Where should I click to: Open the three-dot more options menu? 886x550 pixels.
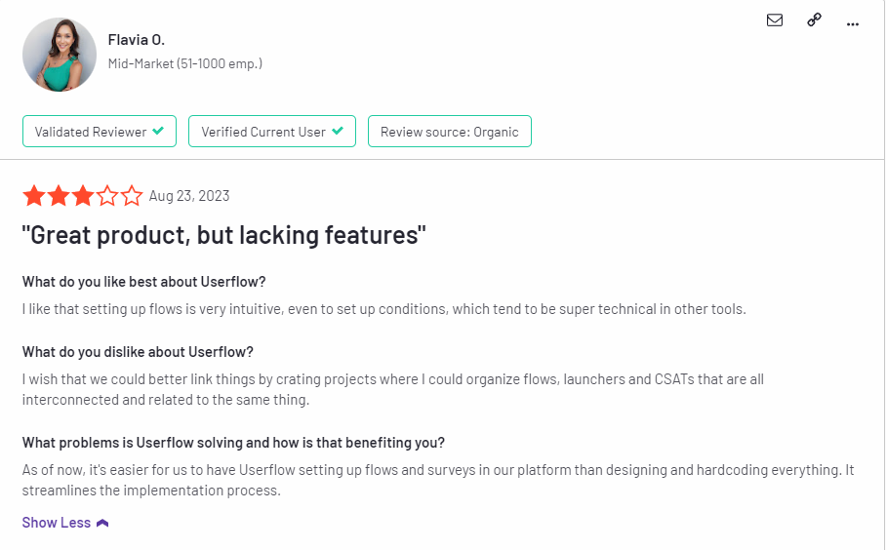pyautogui.click(x=853, y=22)
